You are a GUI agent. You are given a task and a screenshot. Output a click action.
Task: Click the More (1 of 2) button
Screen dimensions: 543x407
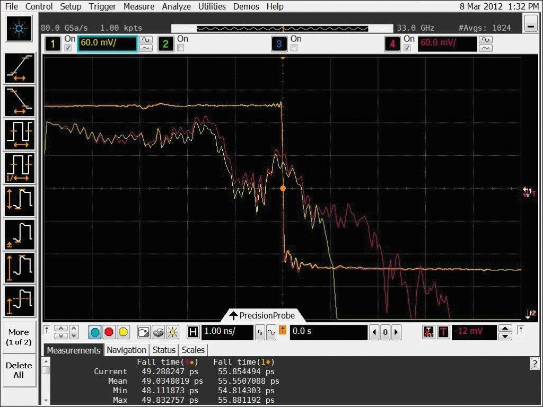(19, 337)
